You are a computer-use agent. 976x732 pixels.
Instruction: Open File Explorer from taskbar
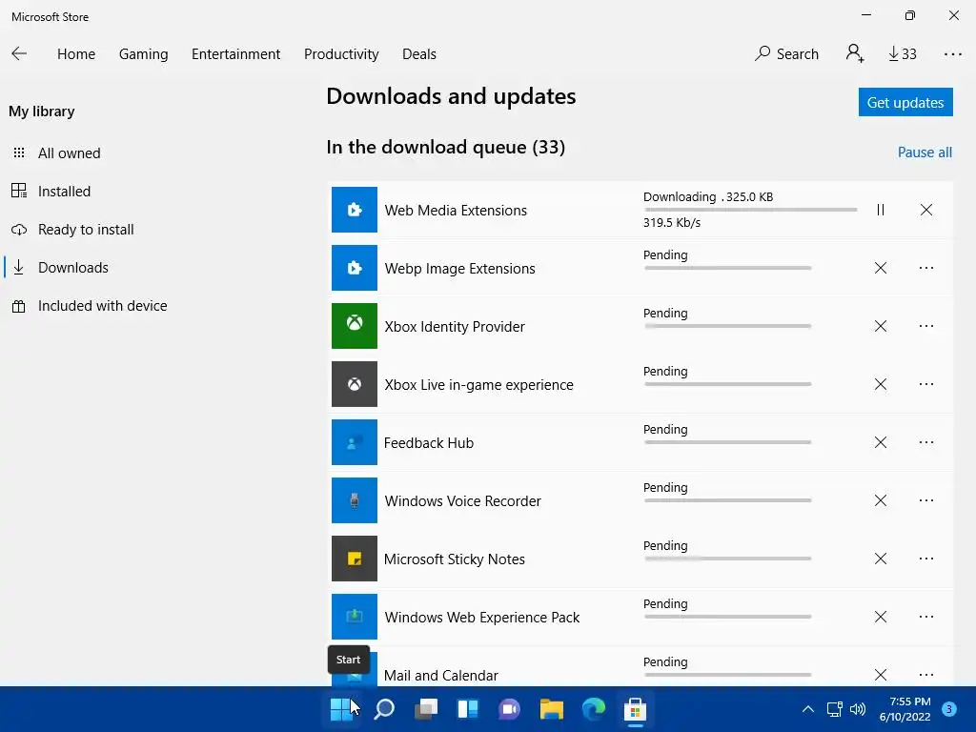coord(552,709)
